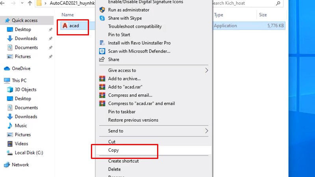The width and height of the screenshot is (315, 177).
Task: Click Create shortcut in the context menu
Action: (x=123, y=161)
